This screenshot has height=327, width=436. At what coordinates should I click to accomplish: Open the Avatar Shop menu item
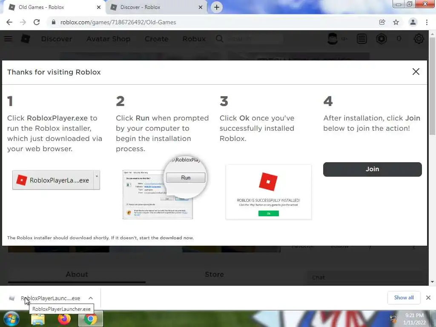pos(109,39)
